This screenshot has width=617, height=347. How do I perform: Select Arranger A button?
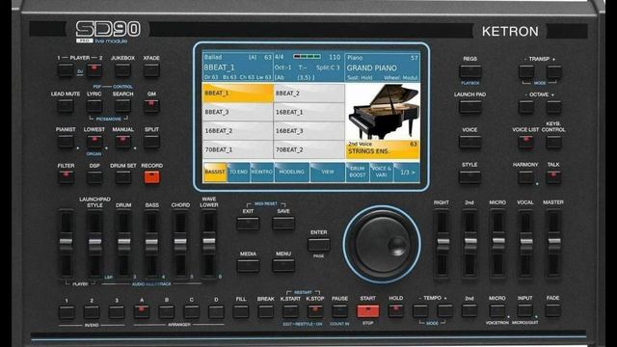142,311
